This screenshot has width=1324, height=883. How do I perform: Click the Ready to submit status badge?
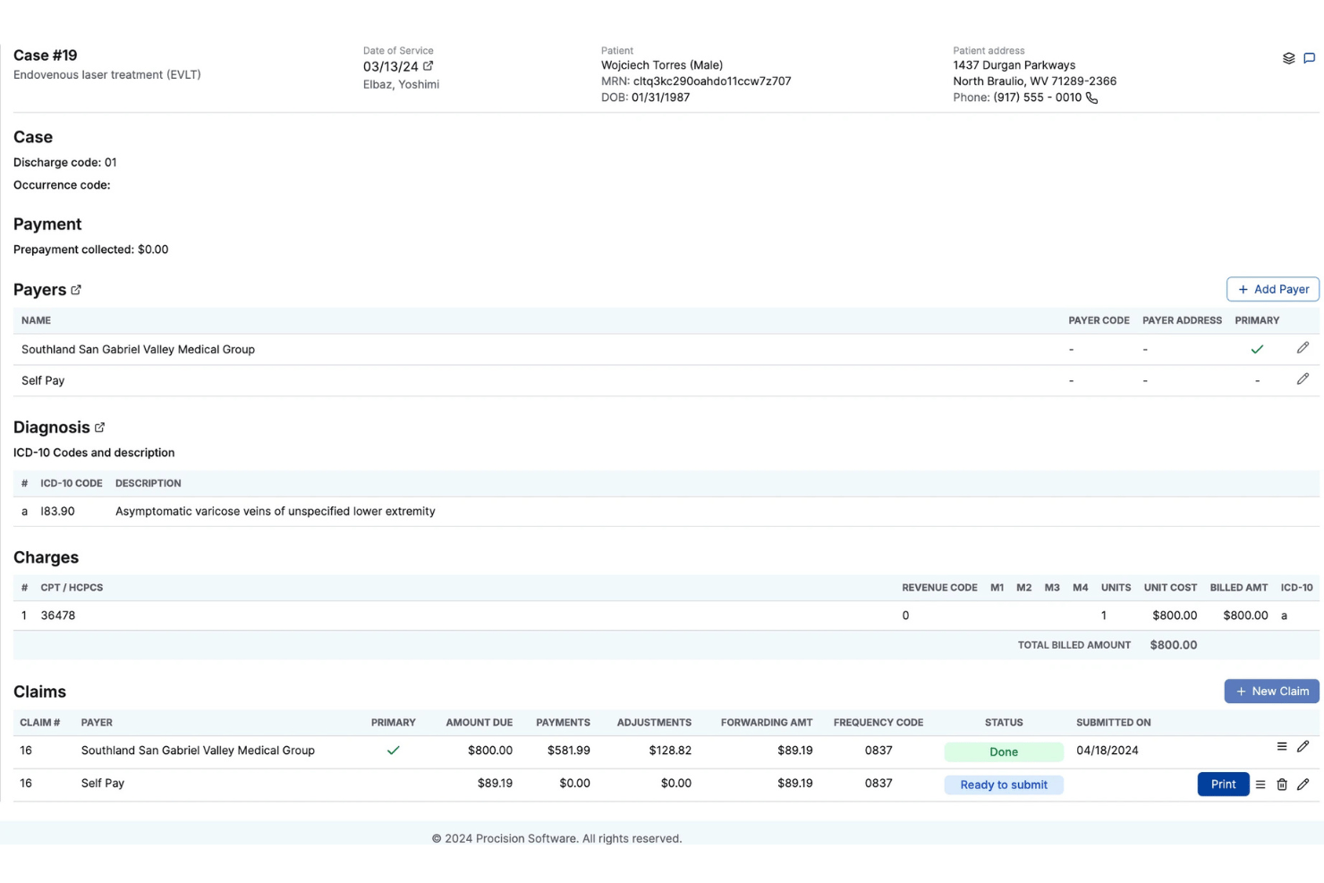1004,785
